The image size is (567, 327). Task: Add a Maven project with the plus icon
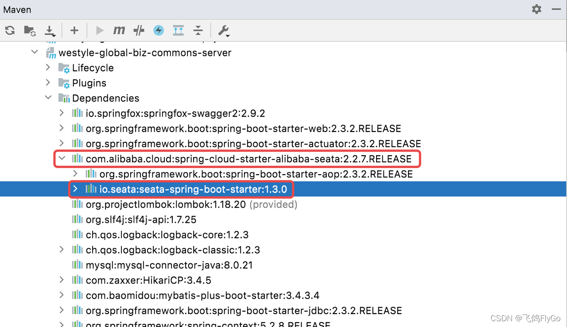[x=74, y=30]
